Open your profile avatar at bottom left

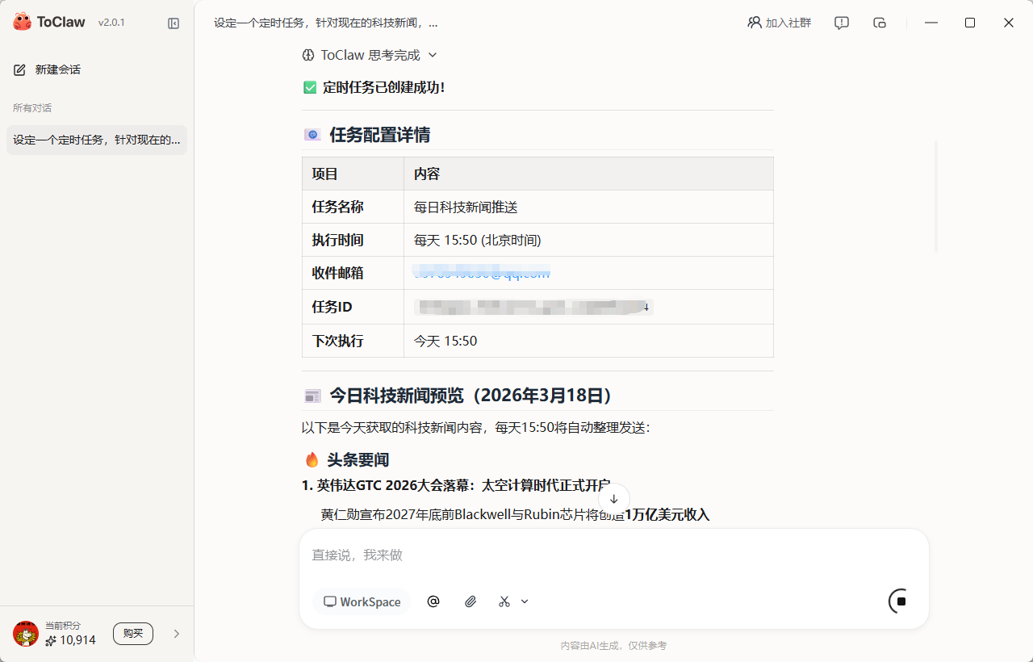pos(25,634)
